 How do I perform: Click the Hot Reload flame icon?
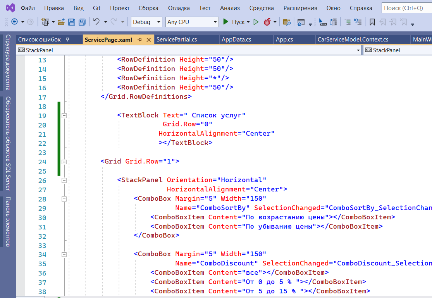tap(267, 22)
